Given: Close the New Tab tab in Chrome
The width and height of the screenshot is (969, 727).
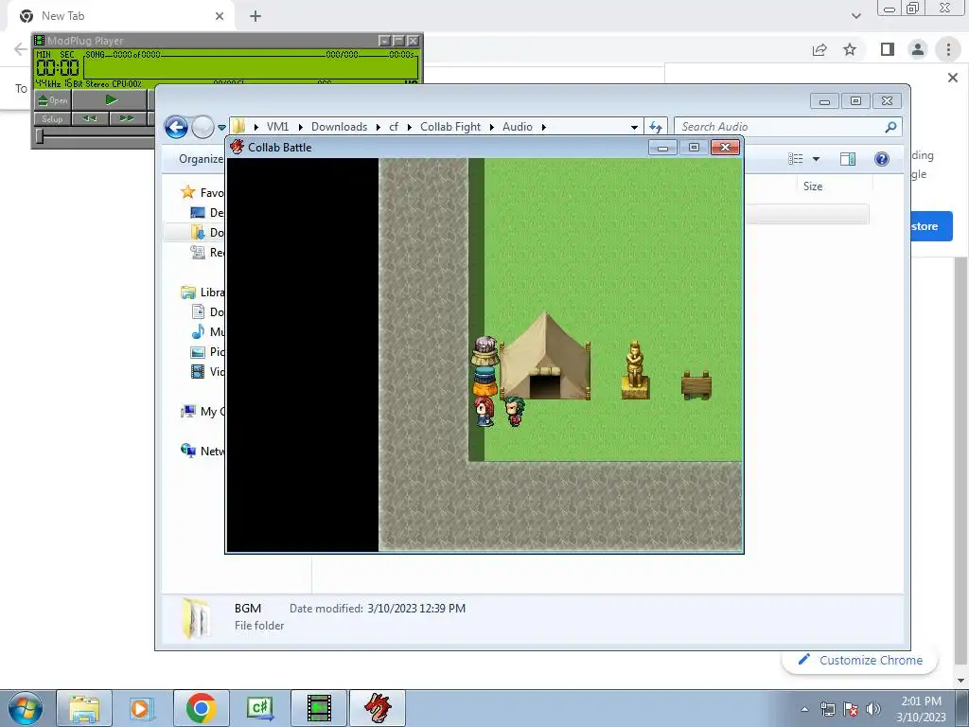Looking at the screenshot, I should 220,16.
